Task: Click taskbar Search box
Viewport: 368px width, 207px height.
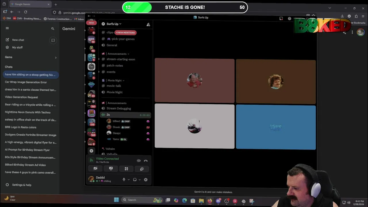Action: tap(142, 200)
